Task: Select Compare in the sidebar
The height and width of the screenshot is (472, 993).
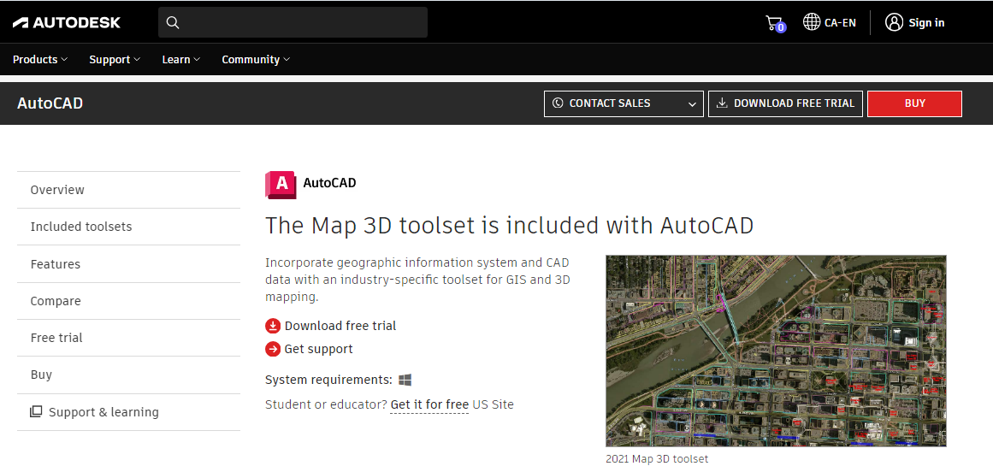Action: (x=128, y=301)
